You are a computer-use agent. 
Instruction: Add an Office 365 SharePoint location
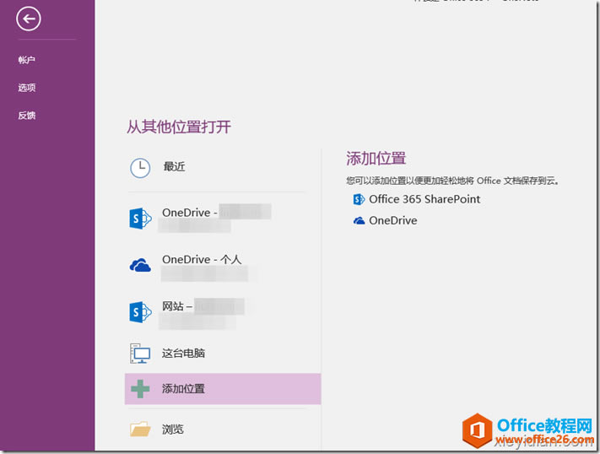424,199
